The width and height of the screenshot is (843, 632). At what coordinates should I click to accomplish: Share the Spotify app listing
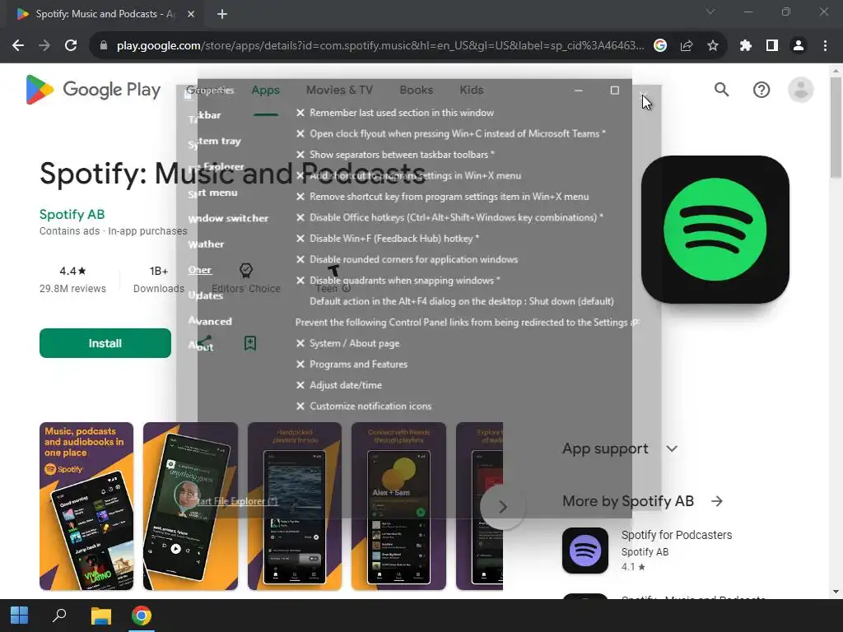pyautogui.click(x=204, y=342)
